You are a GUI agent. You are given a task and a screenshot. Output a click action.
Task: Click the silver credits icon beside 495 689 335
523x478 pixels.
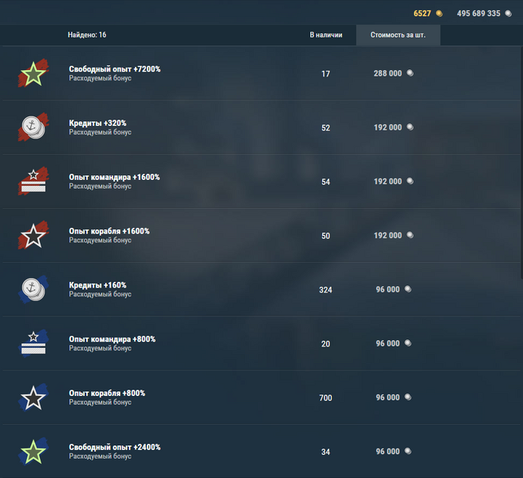coord(509,14)
